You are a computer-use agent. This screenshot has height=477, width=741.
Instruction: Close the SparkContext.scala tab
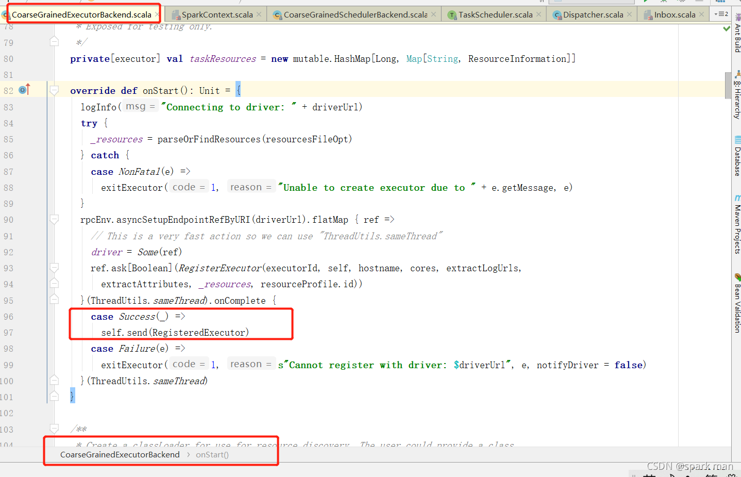tap(259, 14)
